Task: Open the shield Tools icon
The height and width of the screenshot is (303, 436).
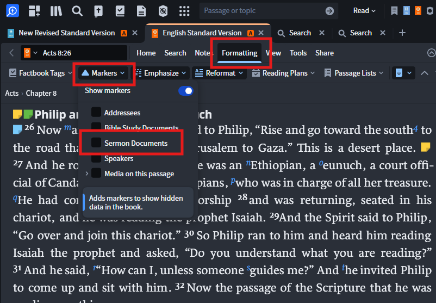Action: tap(163, 11)
